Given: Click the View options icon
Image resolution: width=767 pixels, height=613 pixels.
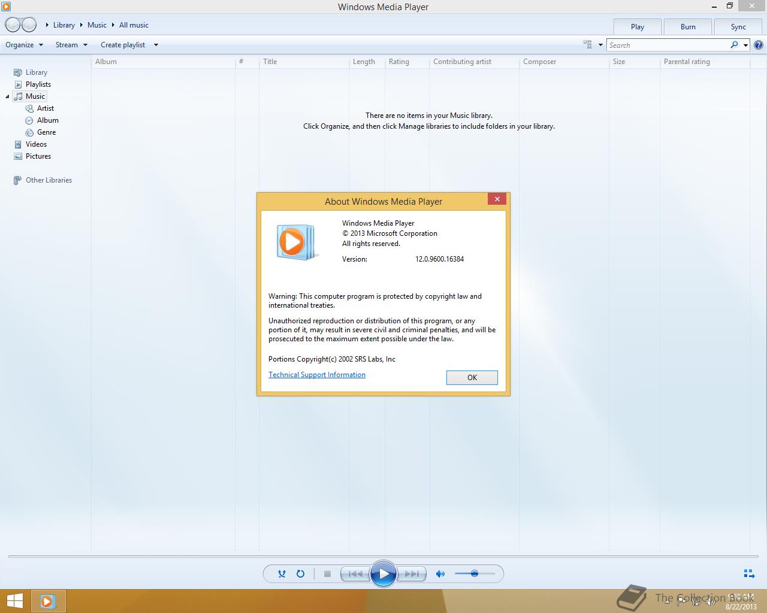Looking at the screenshot, I should [x=588, y=44].
